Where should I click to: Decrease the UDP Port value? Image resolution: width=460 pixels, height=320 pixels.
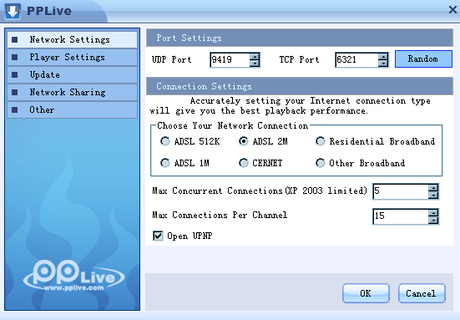(x=255, y=63)
